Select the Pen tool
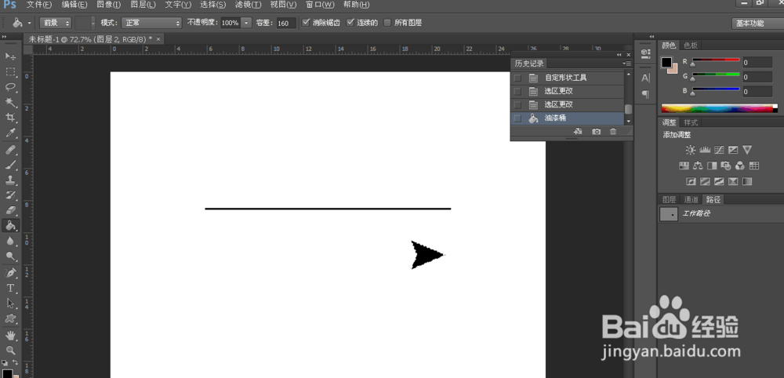784x378 pixels. point(10,273)
